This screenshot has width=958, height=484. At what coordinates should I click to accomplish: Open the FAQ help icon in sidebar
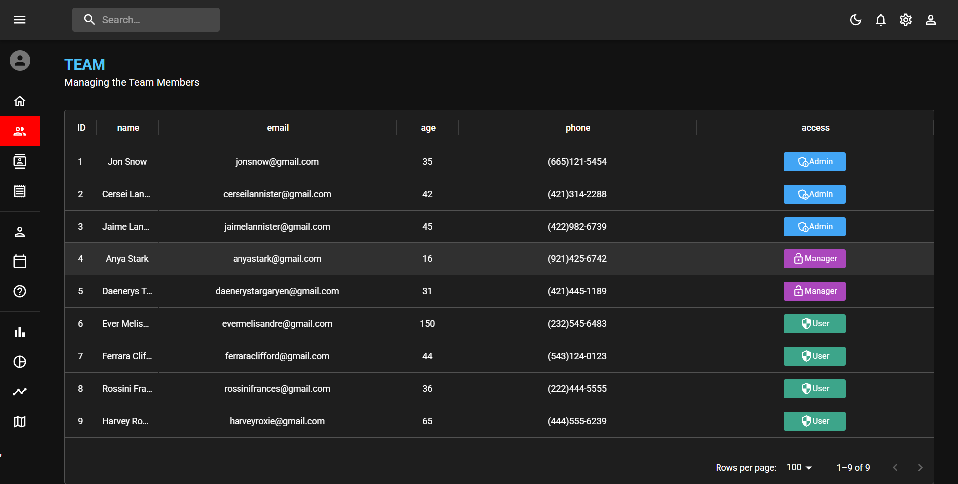pyautogui.click(x=20, y=291)
